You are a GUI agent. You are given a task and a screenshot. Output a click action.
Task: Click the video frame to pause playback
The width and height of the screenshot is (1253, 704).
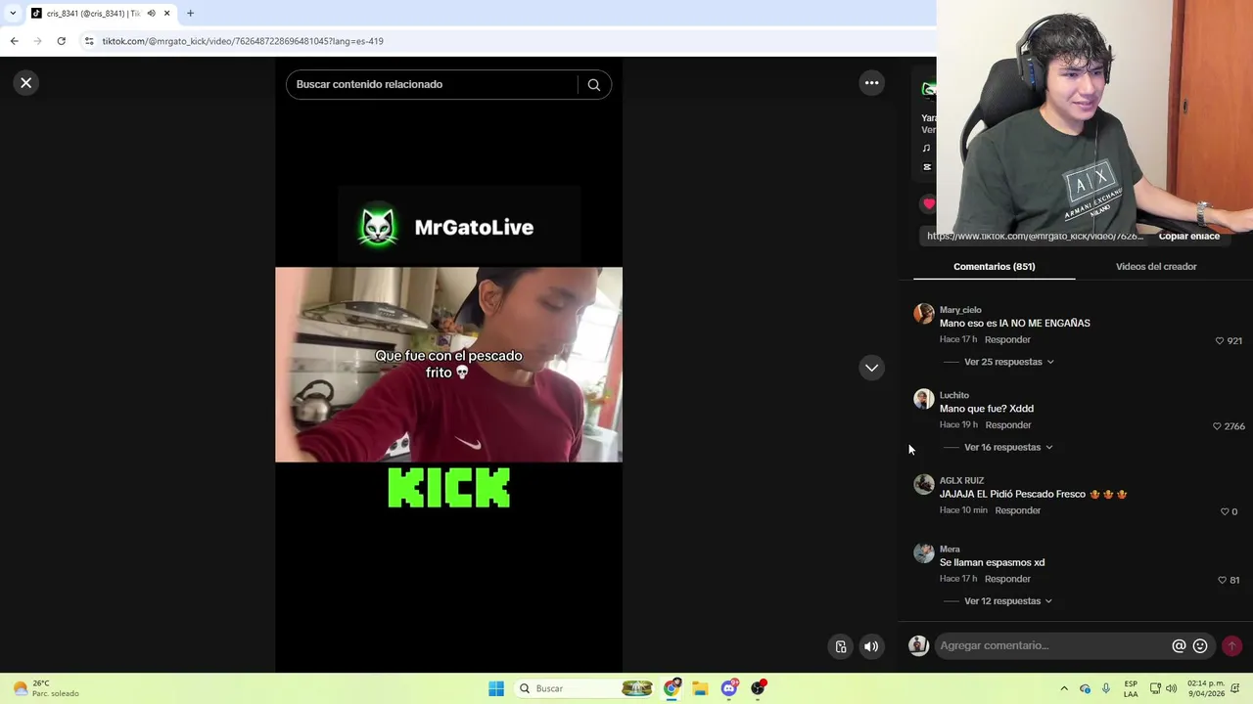[x=448, y=364]
